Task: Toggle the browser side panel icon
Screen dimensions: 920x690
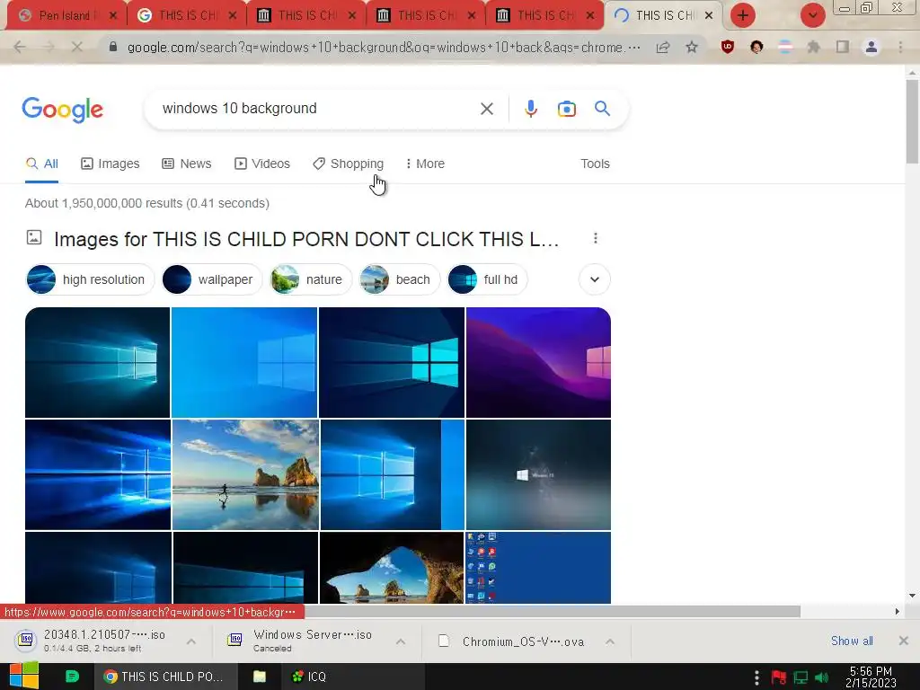Action: click(843, 47)
